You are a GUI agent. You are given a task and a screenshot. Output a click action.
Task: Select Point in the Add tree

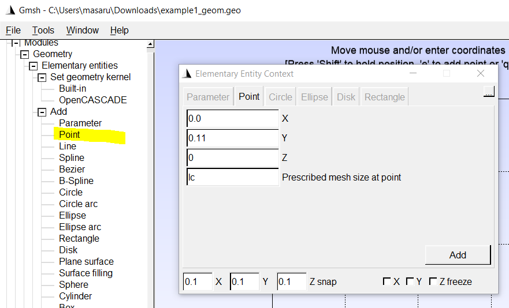(x=69, y=134)
